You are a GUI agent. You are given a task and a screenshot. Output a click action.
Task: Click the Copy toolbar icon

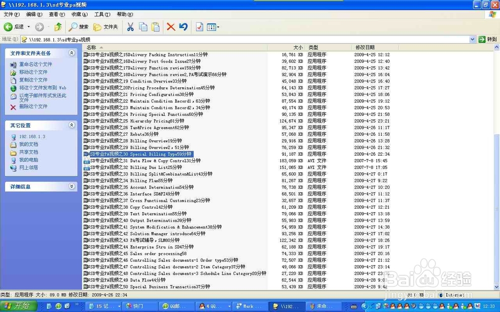click(x=143, y=27)
